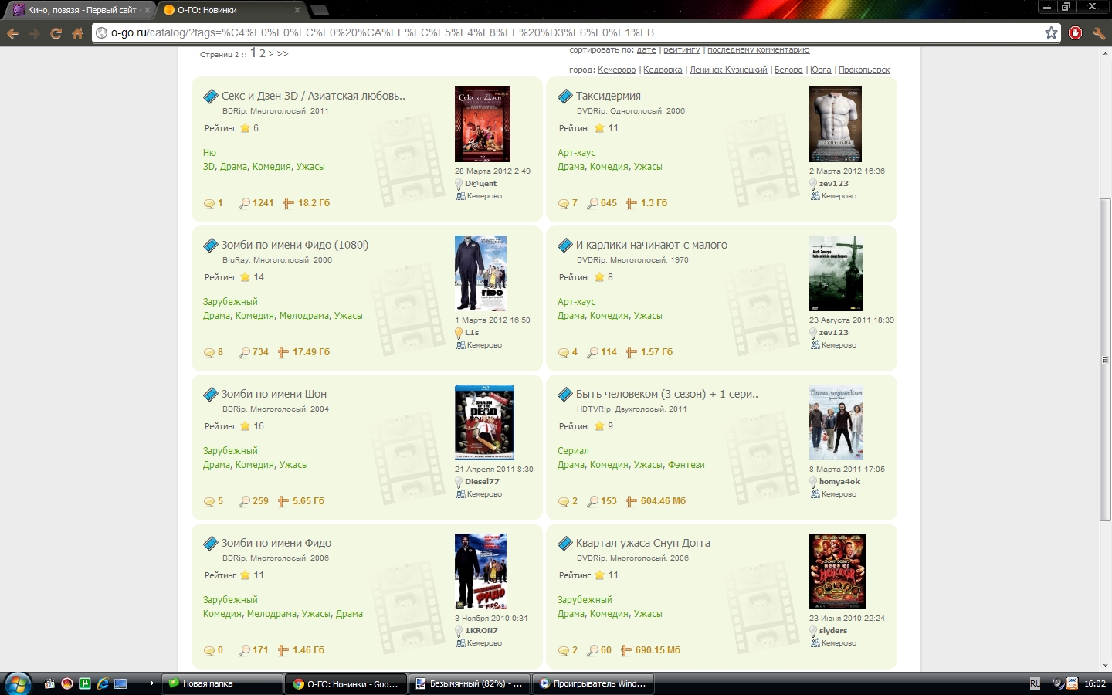Open the Квартал ужаса Снуп Догга poster thumbnail
This screenshot has width=1112, height=695.
tap(838, 571)
